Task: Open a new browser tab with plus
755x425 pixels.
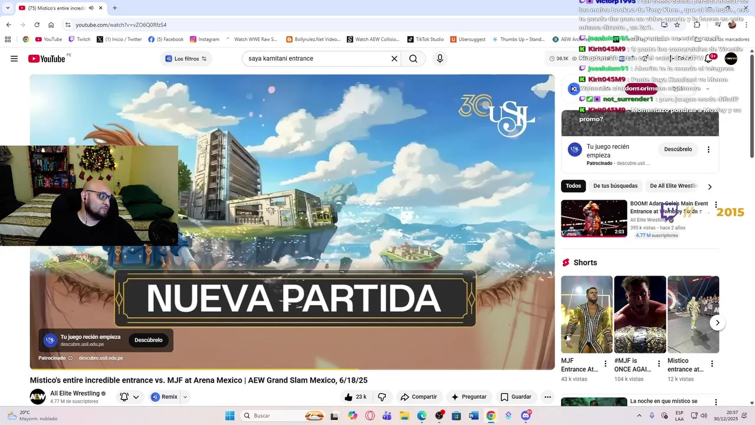Action: 114,8
